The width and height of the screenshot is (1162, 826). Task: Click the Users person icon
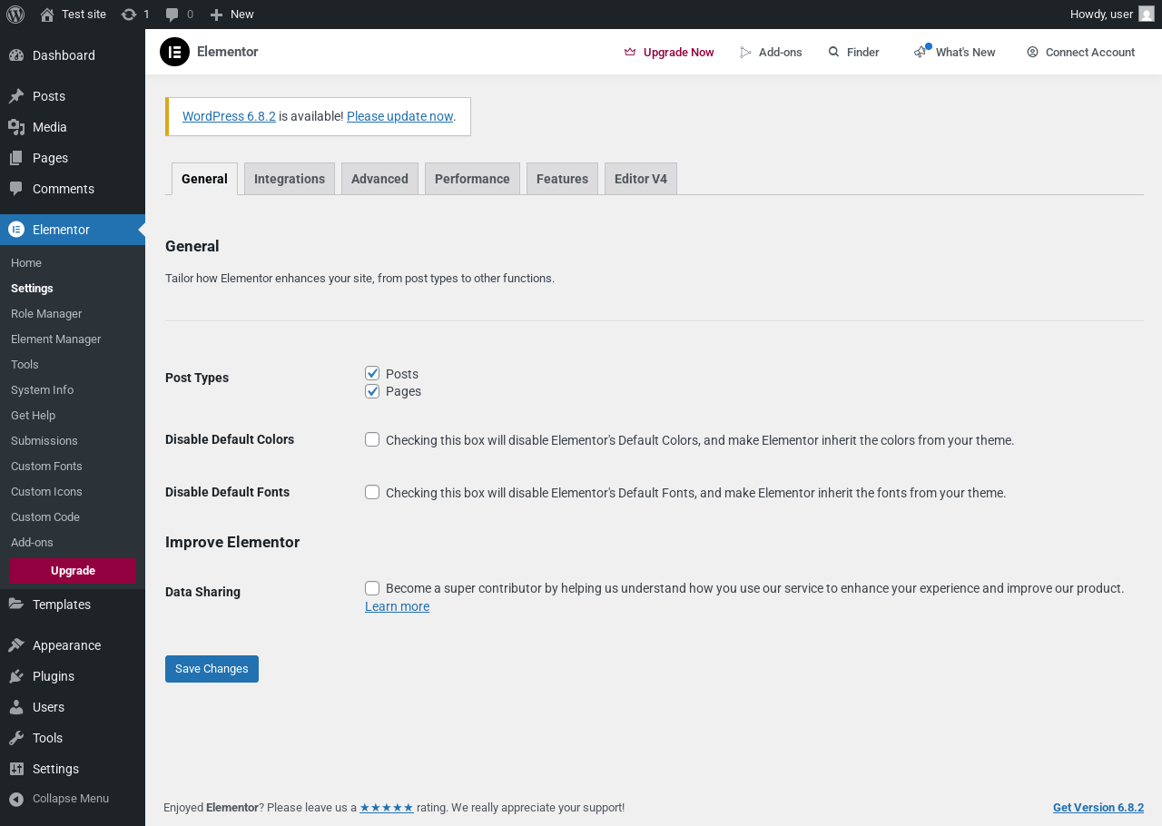click(16, 707)
